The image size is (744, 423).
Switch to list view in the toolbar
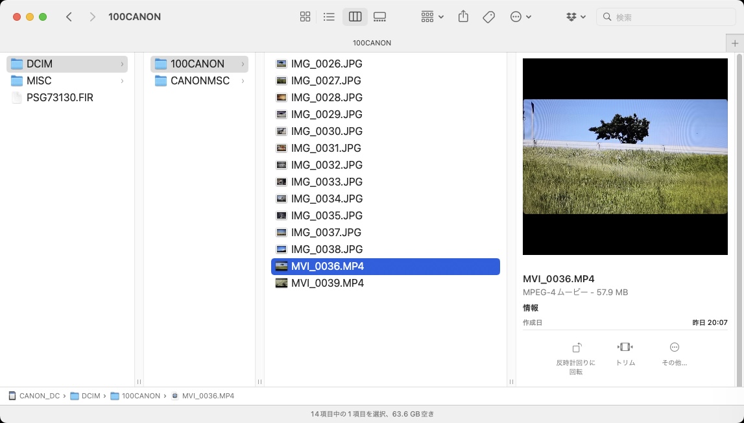click(330, 16)
